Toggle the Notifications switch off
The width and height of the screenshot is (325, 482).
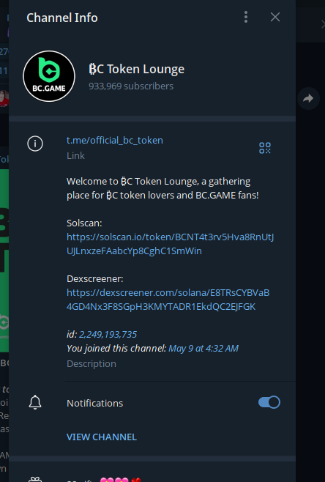(x=269, y=402)
